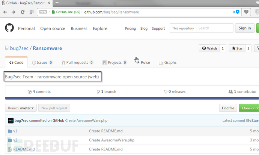This screenshot has width=259, height=155.
Task: Click the Watch button
Action: tap(209, 48)
